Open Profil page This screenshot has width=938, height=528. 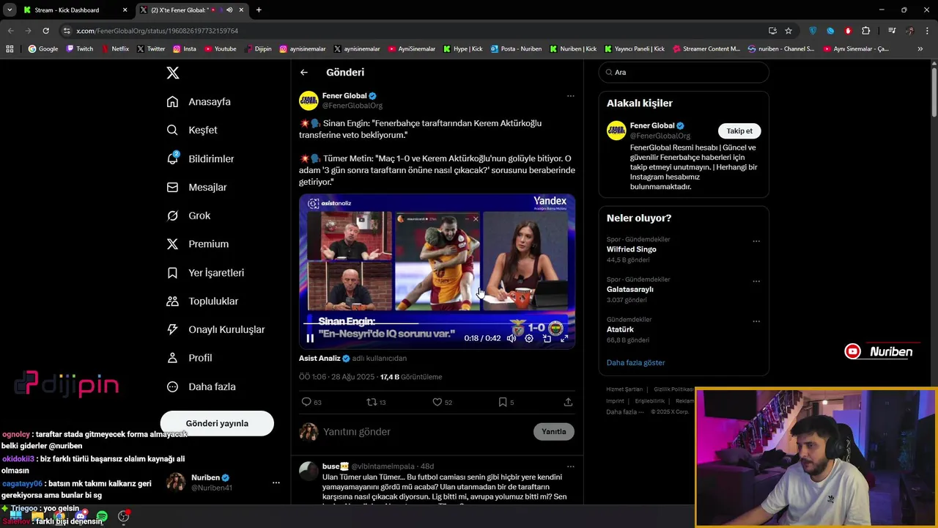(x=189, y=358)
